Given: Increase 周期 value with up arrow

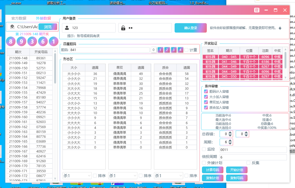Looking at the screenshot, I should [230, 140].
